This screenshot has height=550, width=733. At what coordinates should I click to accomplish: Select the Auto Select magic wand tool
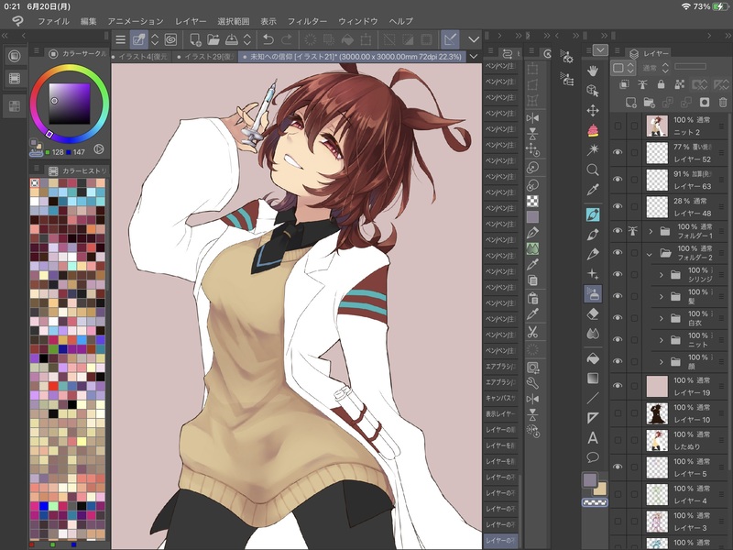click(x=593, y=148)
